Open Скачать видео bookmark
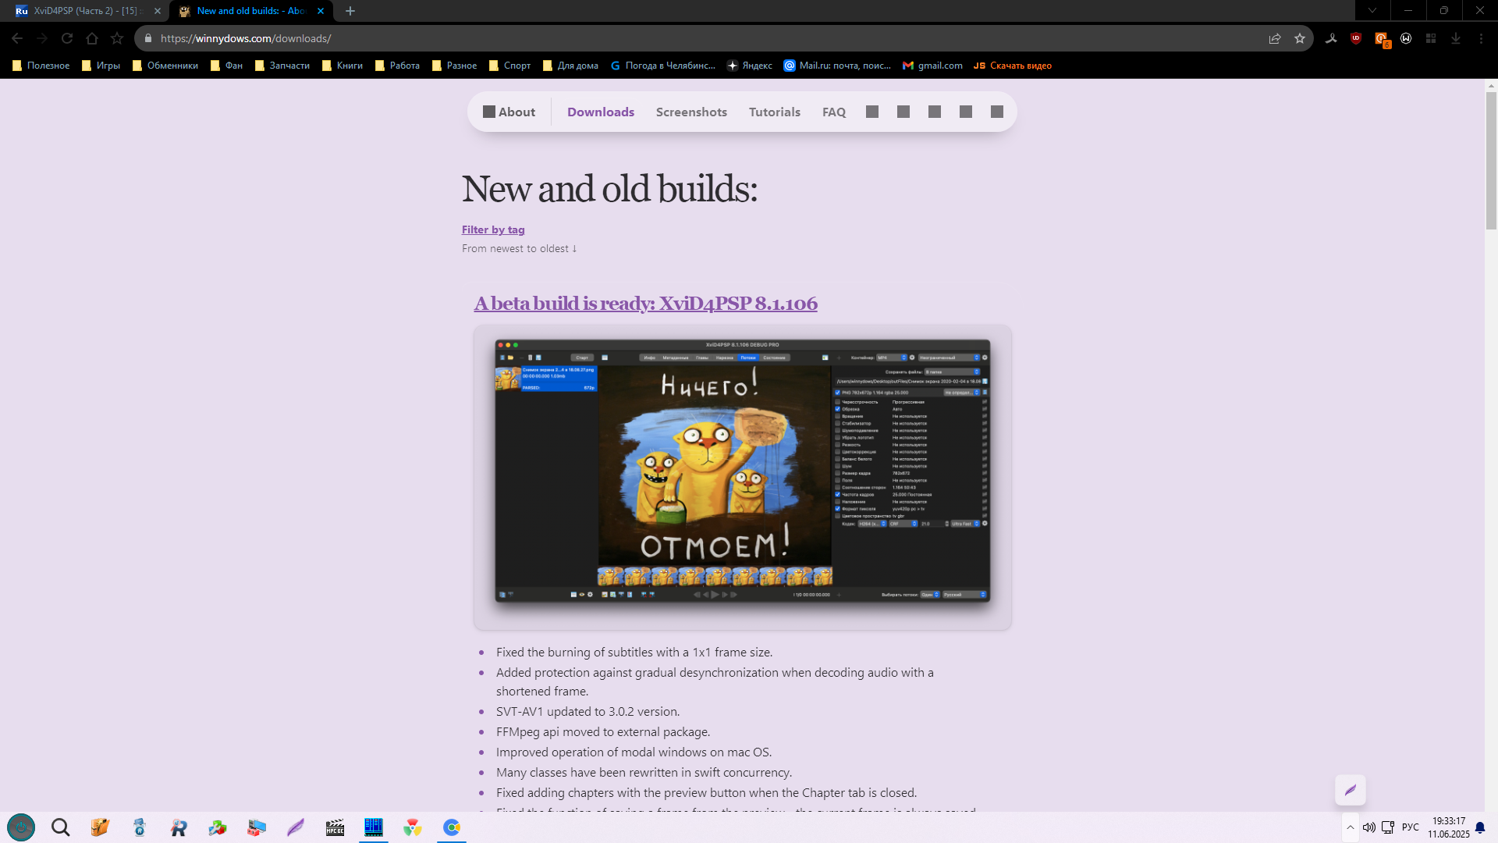The height and width of the screenshot is (843, 1498). coord(1013,66)
